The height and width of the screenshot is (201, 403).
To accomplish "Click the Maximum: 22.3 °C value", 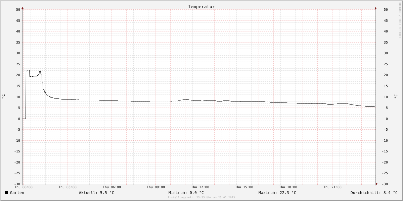I will point(277,193).
